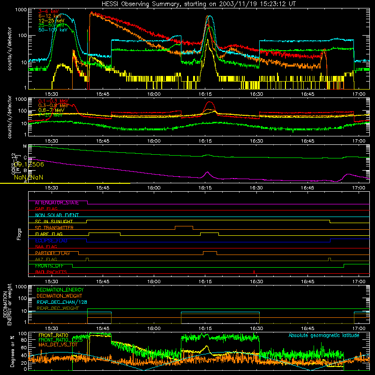Click the flare-flag pulse near 16:15
The width and height of the screenshot is (375, 375).
[210, 234]
